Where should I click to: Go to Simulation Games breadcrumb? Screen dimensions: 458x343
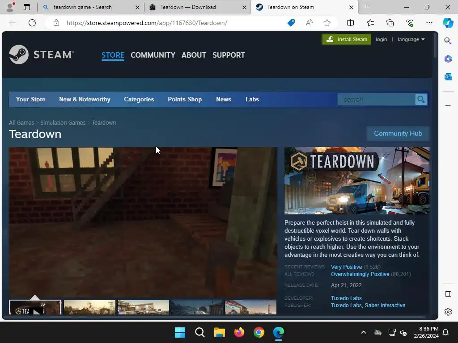[63, 123]
